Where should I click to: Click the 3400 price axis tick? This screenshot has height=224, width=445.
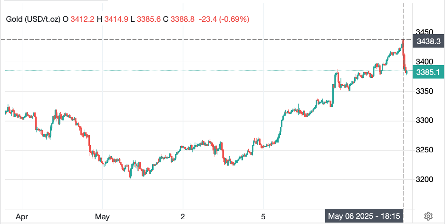[425, 62]
